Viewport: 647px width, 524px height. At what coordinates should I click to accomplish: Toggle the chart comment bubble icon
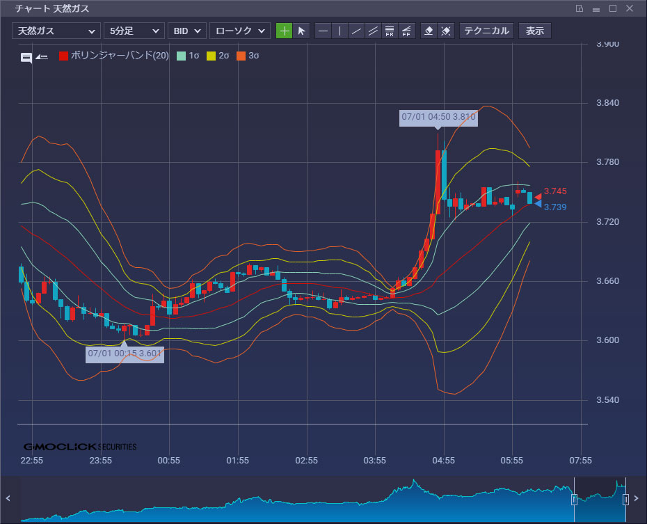tap(26, 57)
